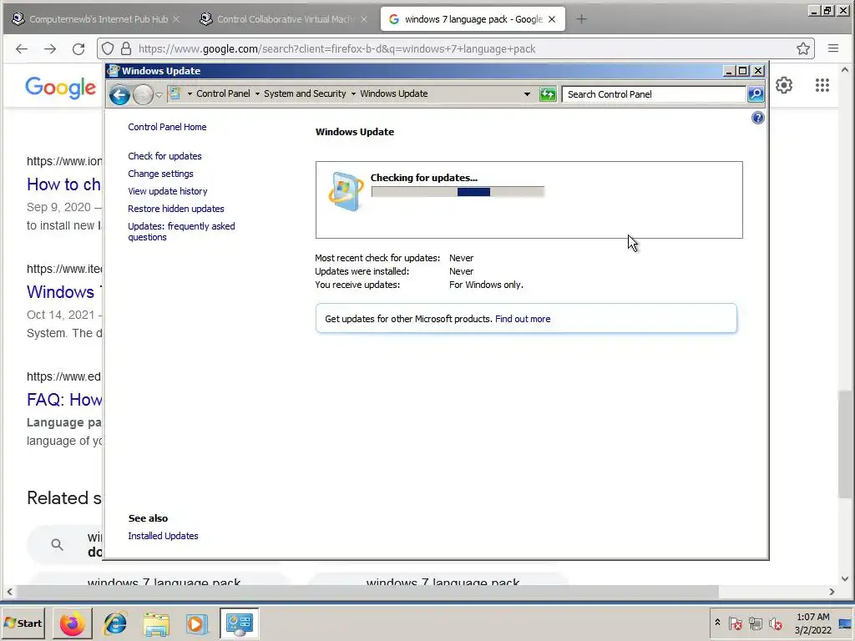Open a new Firefox tab
855x641 pixels.
coord(581,19)
